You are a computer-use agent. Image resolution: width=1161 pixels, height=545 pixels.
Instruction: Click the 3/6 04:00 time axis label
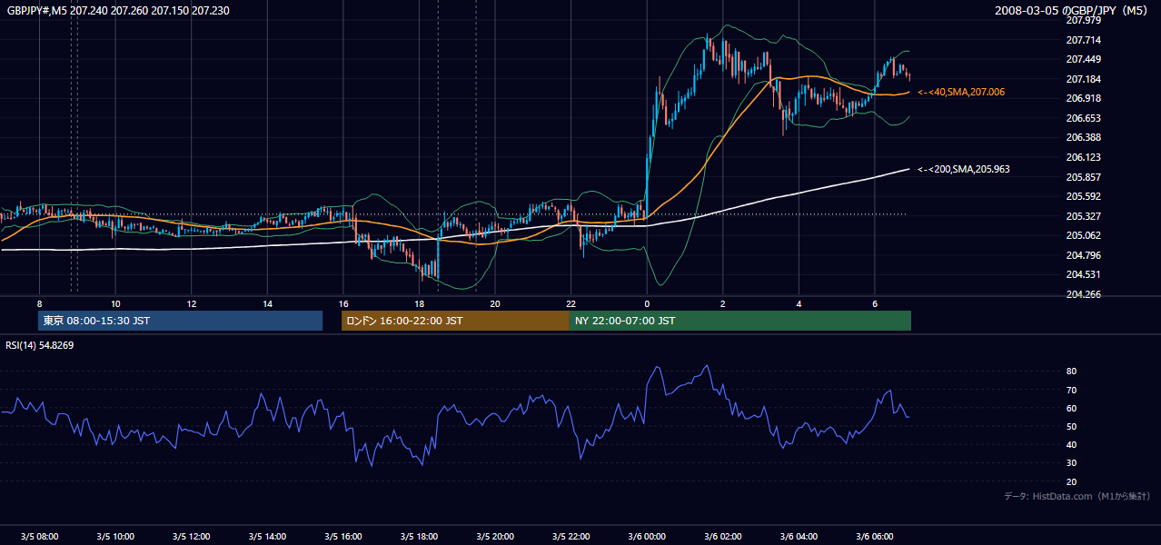799,537
